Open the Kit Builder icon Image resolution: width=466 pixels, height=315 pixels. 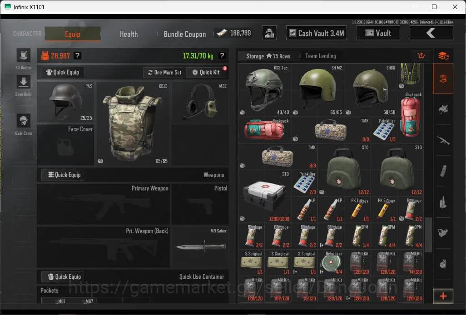point(24,55)
